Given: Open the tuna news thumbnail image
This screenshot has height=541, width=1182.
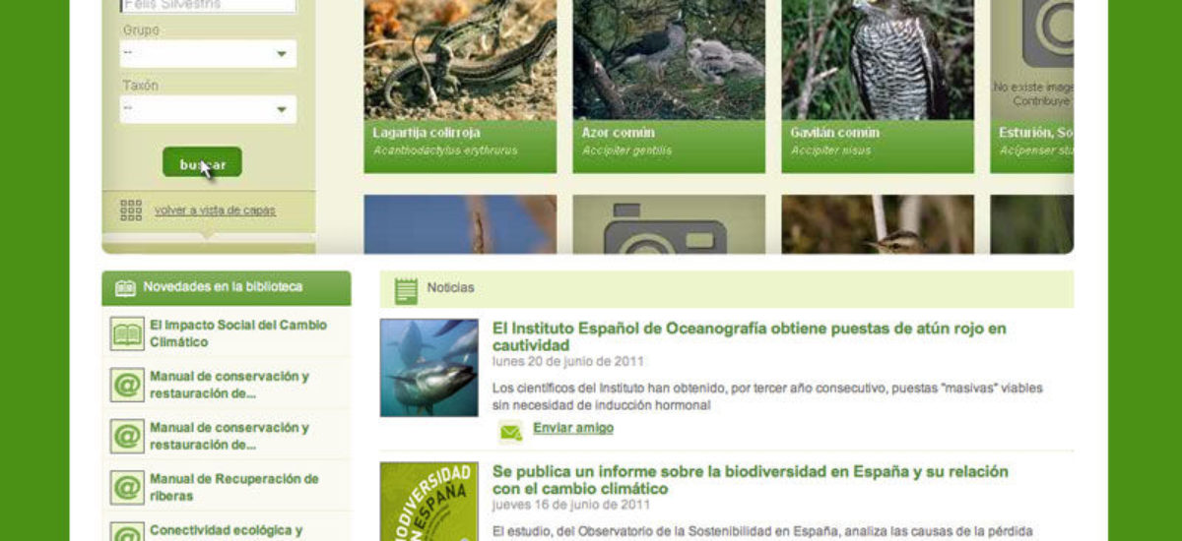Looking at the screenshot, I should 429,368.
